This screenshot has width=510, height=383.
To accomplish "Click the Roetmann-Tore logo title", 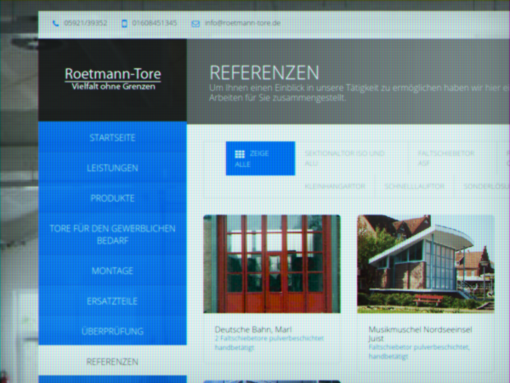I will tap(113, 74).
